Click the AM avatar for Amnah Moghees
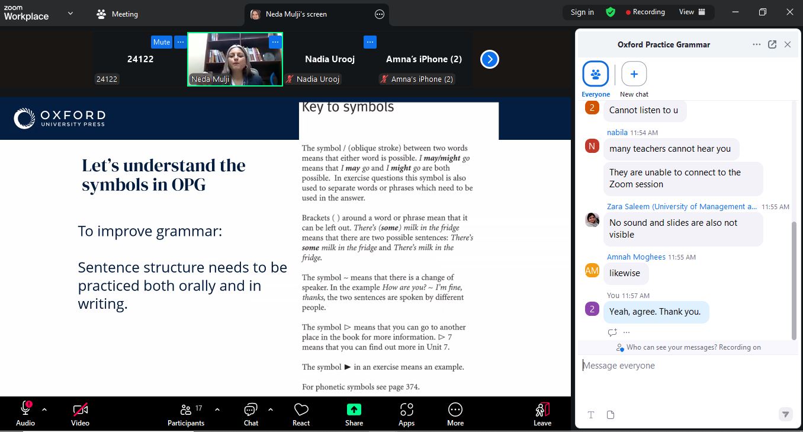 click(592, 271)
